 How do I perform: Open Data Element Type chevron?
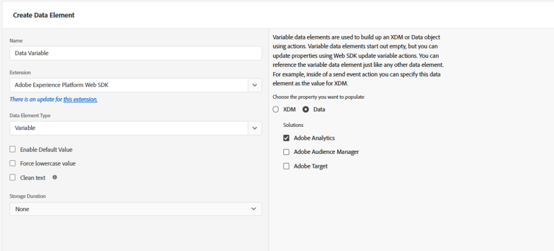pos(255,128)
